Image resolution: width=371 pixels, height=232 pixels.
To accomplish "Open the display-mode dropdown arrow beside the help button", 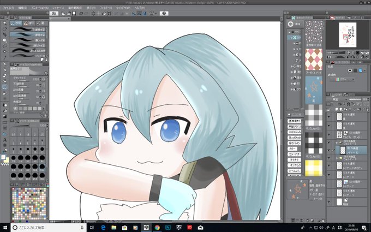I will (156, 14).
